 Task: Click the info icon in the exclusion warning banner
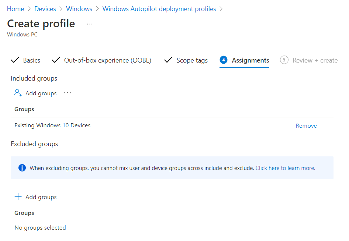pyautogui.click(x=22, y=167)
